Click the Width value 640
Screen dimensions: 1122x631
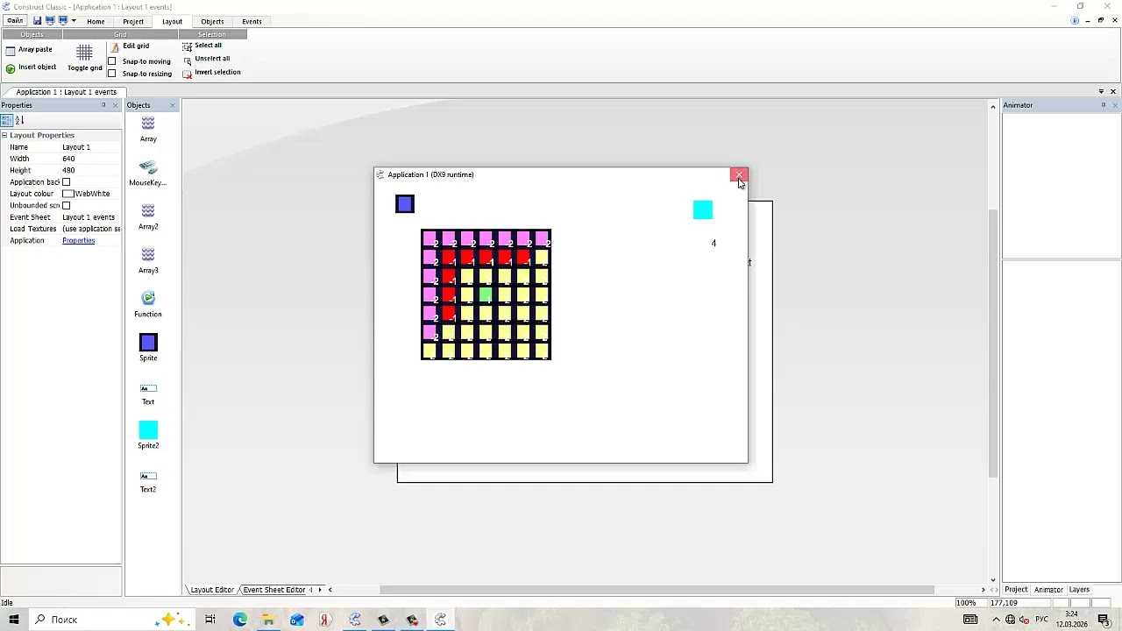point(90,159)
